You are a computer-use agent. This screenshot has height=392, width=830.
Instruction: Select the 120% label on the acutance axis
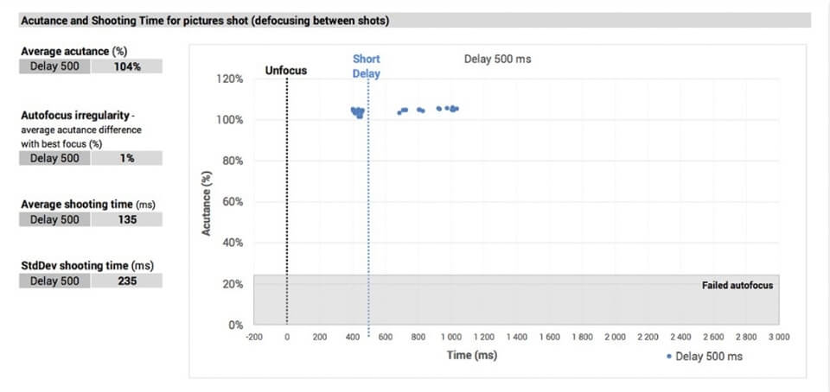click(x=229, y=79)
